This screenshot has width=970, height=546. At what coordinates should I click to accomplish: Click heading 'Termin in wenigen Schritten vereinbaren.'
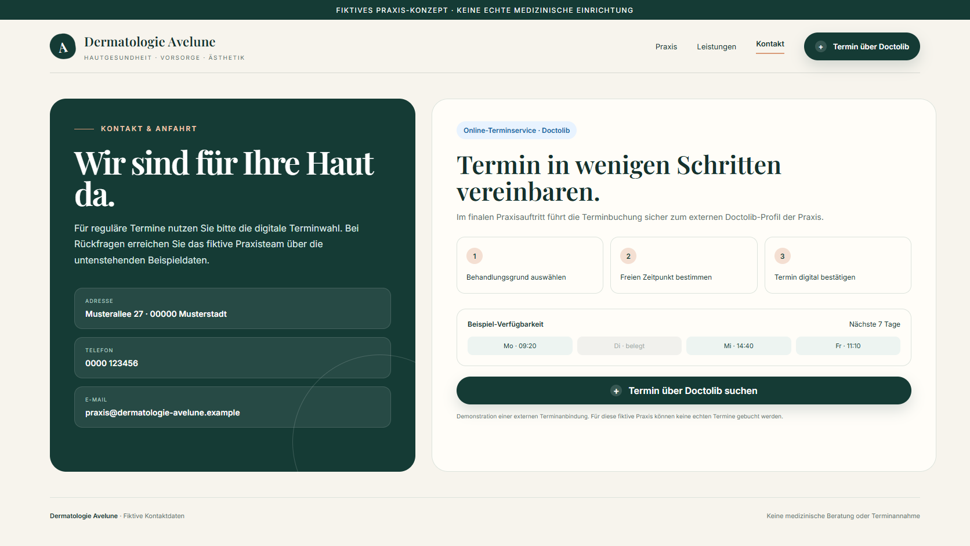[x=619, y=178]
